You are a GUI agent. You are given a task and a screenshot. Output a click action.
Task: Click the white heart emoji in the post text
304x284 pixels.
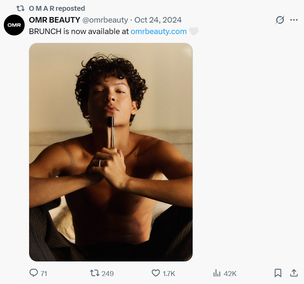click(194, 32)
